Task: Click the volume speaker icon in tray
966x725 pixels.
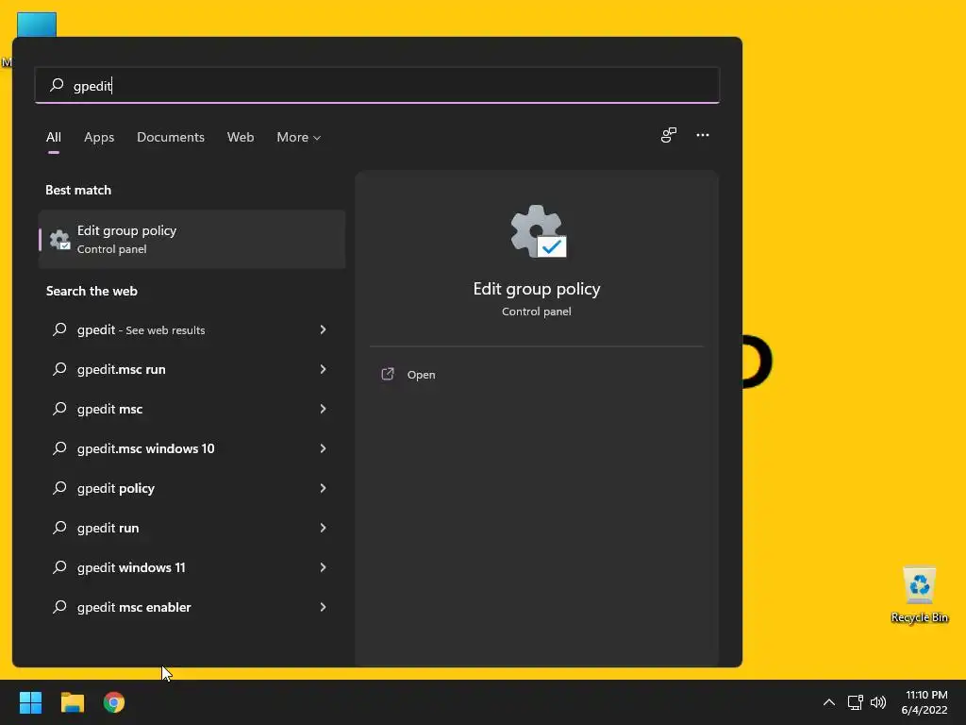Action: coord(878,702)
